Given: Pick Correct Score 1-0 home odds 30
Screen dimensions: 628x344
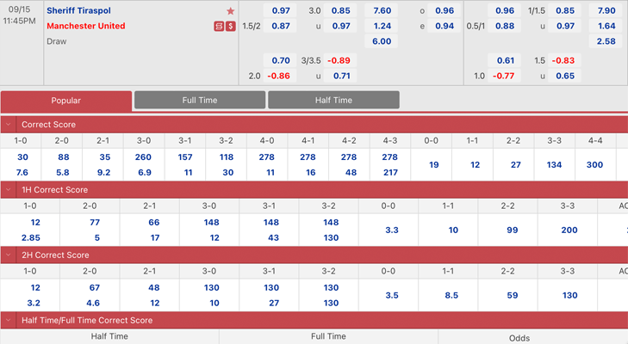Looking at the screenshot, I should [22, 157].
